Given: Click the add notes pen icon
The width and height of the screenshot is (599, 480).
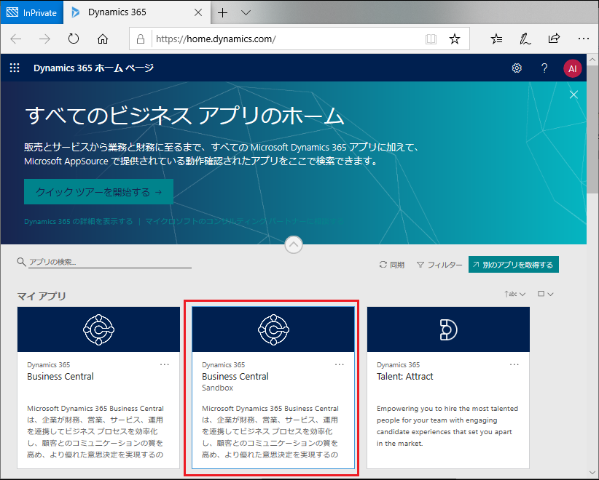Looking at the screenshot, I should [x=525, y=39].
